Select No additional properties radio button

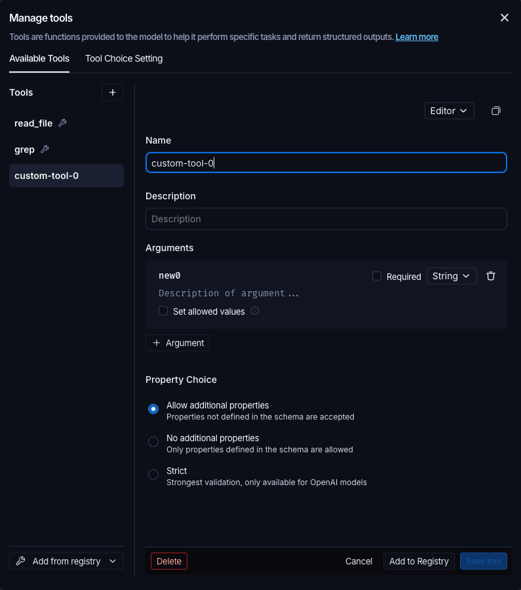(x=153, y=442)
